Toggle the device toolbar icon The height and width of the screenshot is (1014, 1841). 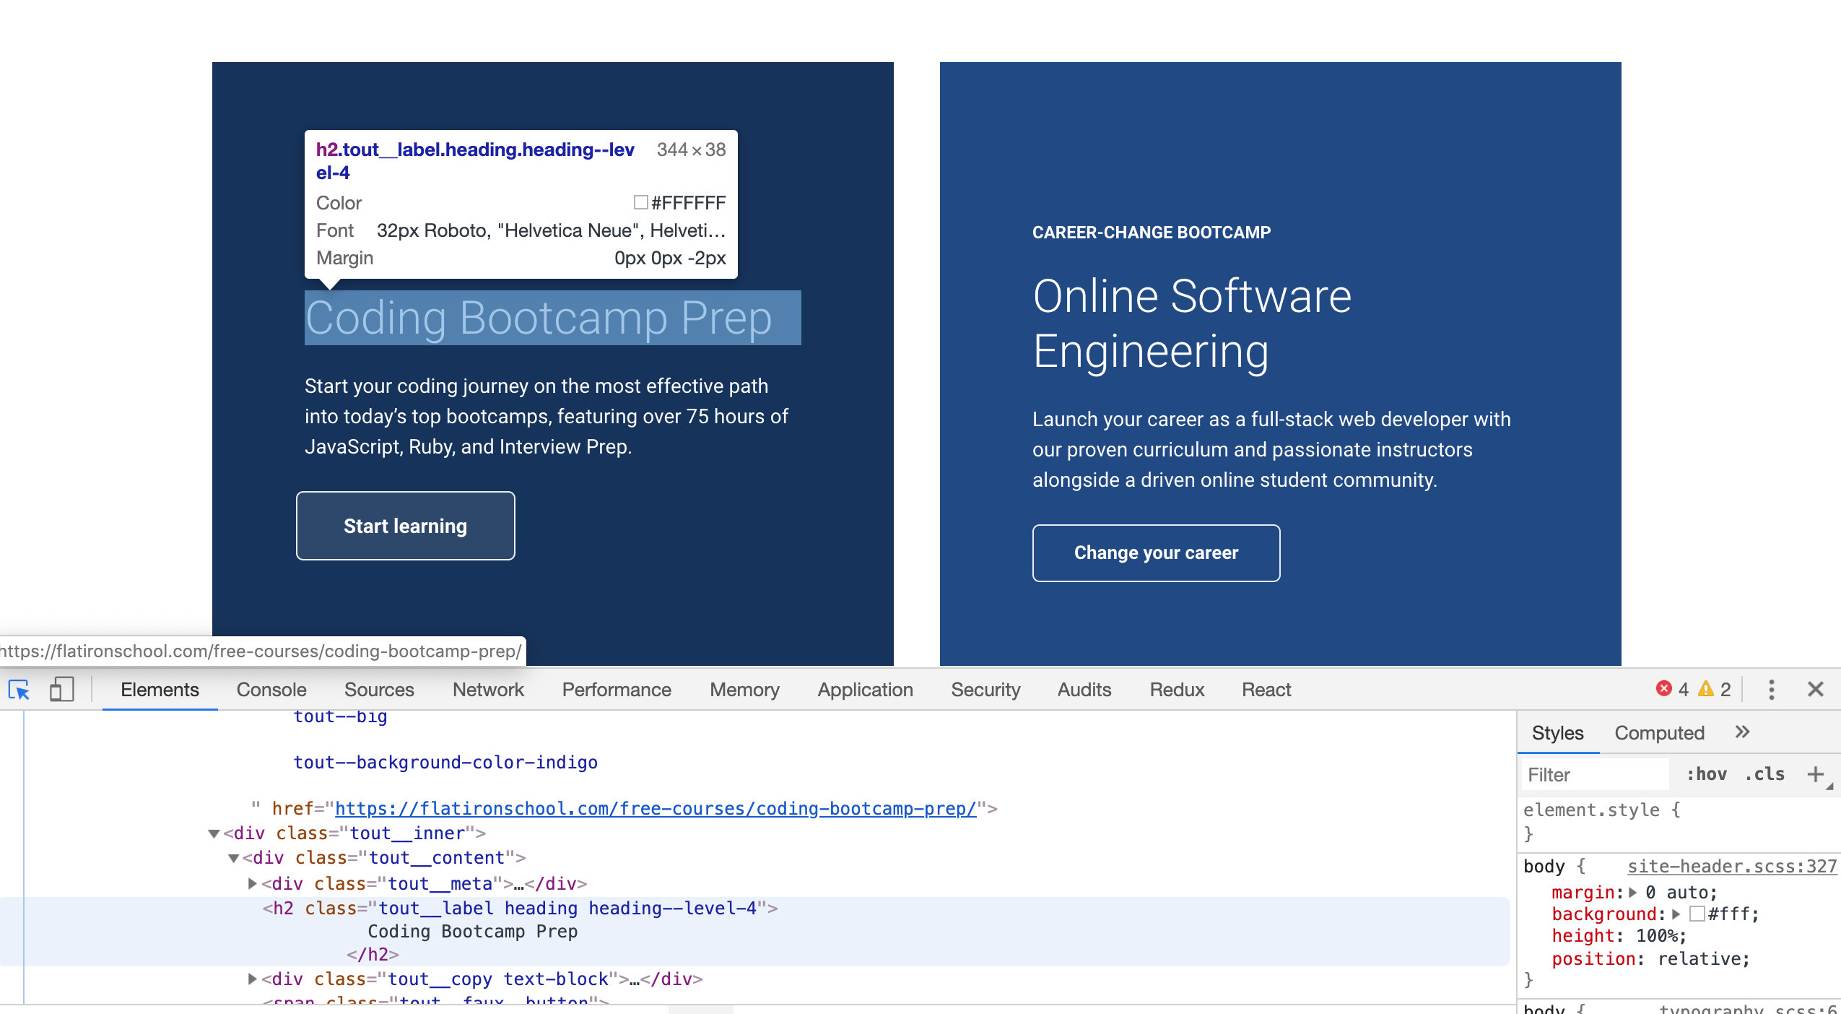(61, 690)
